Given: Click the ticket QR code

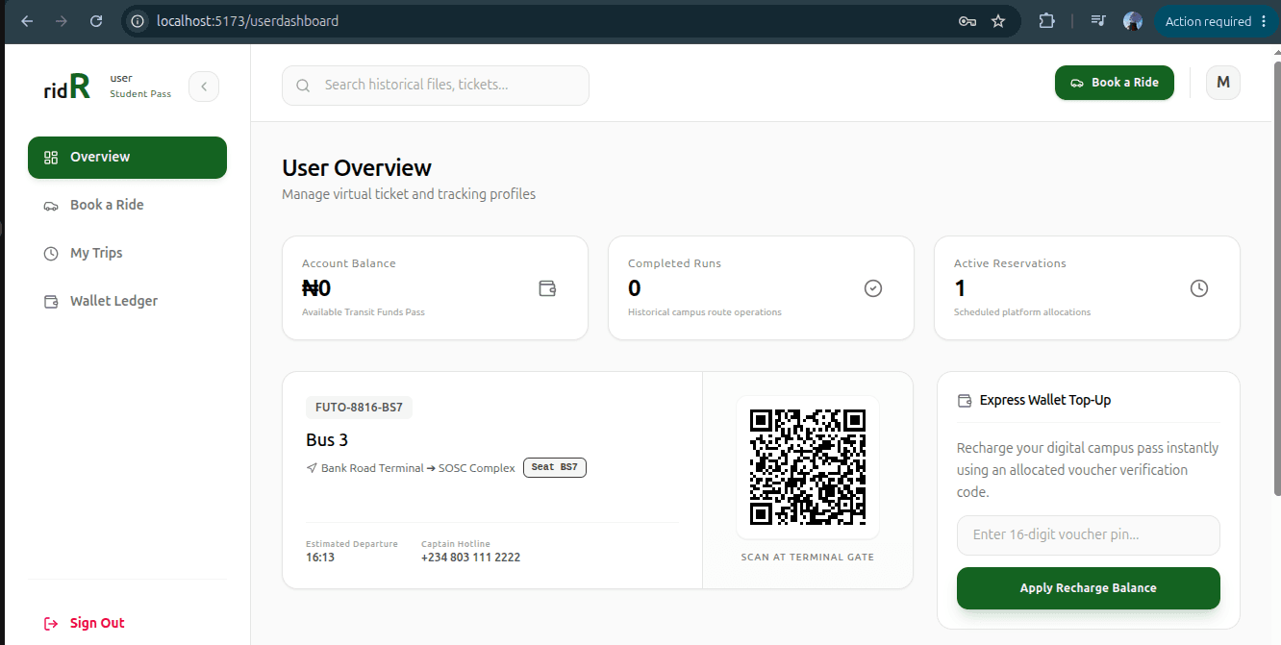Looking at the screenshot, I should coord(808,467).
